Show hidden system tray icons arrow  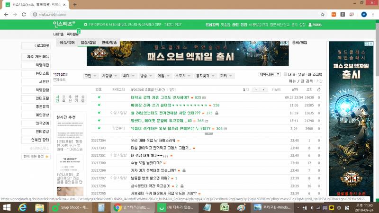[x=298, y=208]
